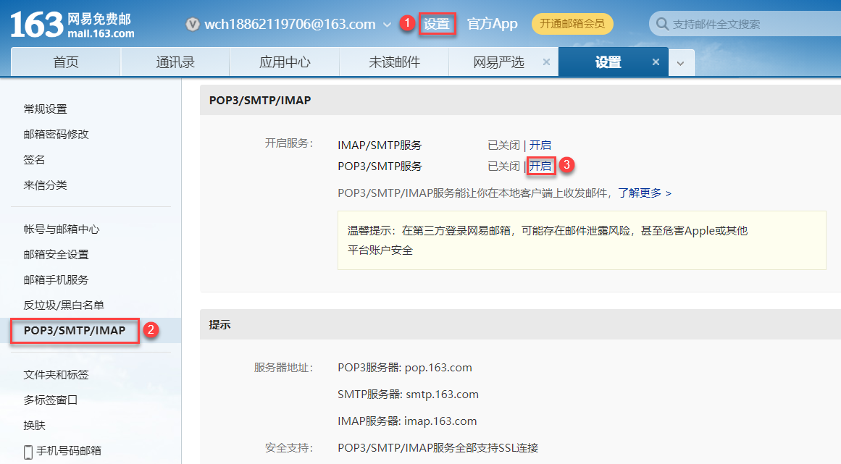Open 反垃圾/黑白名单 in the sidebar

tap(63, 305)
